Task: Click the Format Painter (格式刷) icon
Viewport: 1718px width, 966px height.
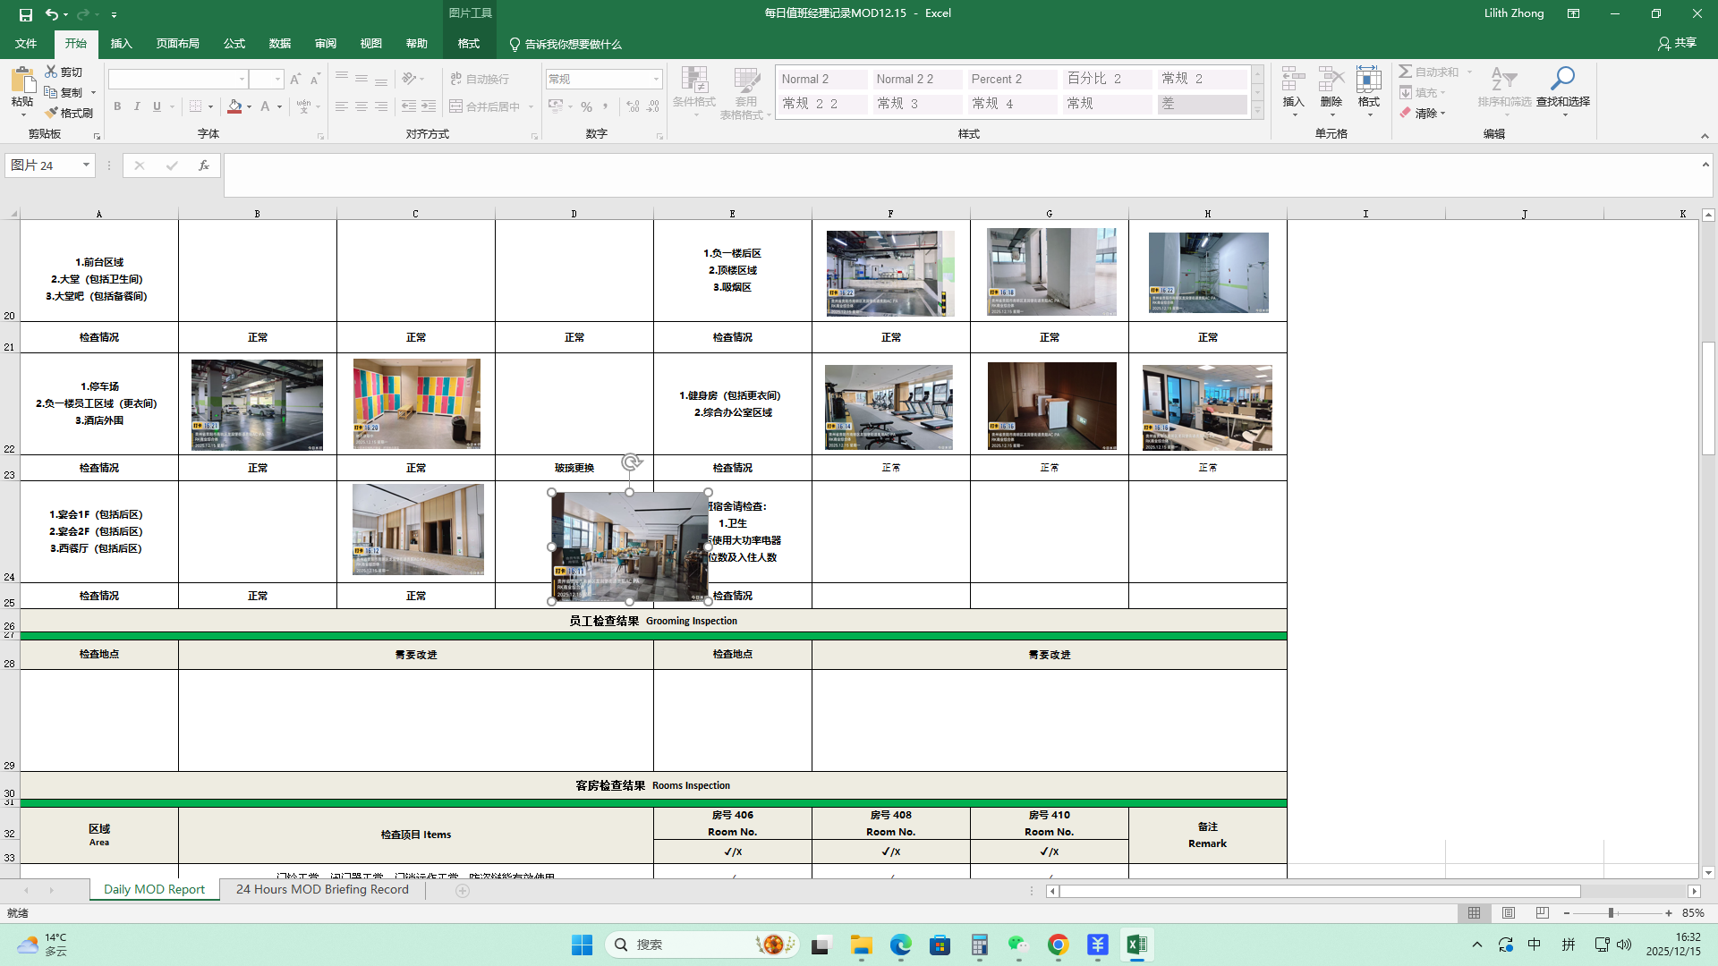Action: (52, 113)
